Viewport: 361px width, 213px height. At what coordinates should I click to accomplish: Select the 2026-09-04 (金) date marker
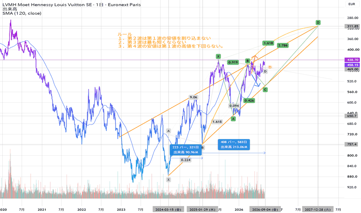coord(265,210)
